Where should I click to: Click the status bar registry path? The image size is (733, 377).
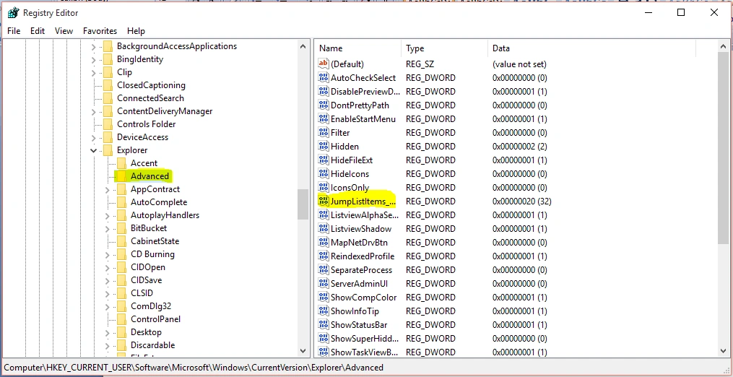[194, 368]
